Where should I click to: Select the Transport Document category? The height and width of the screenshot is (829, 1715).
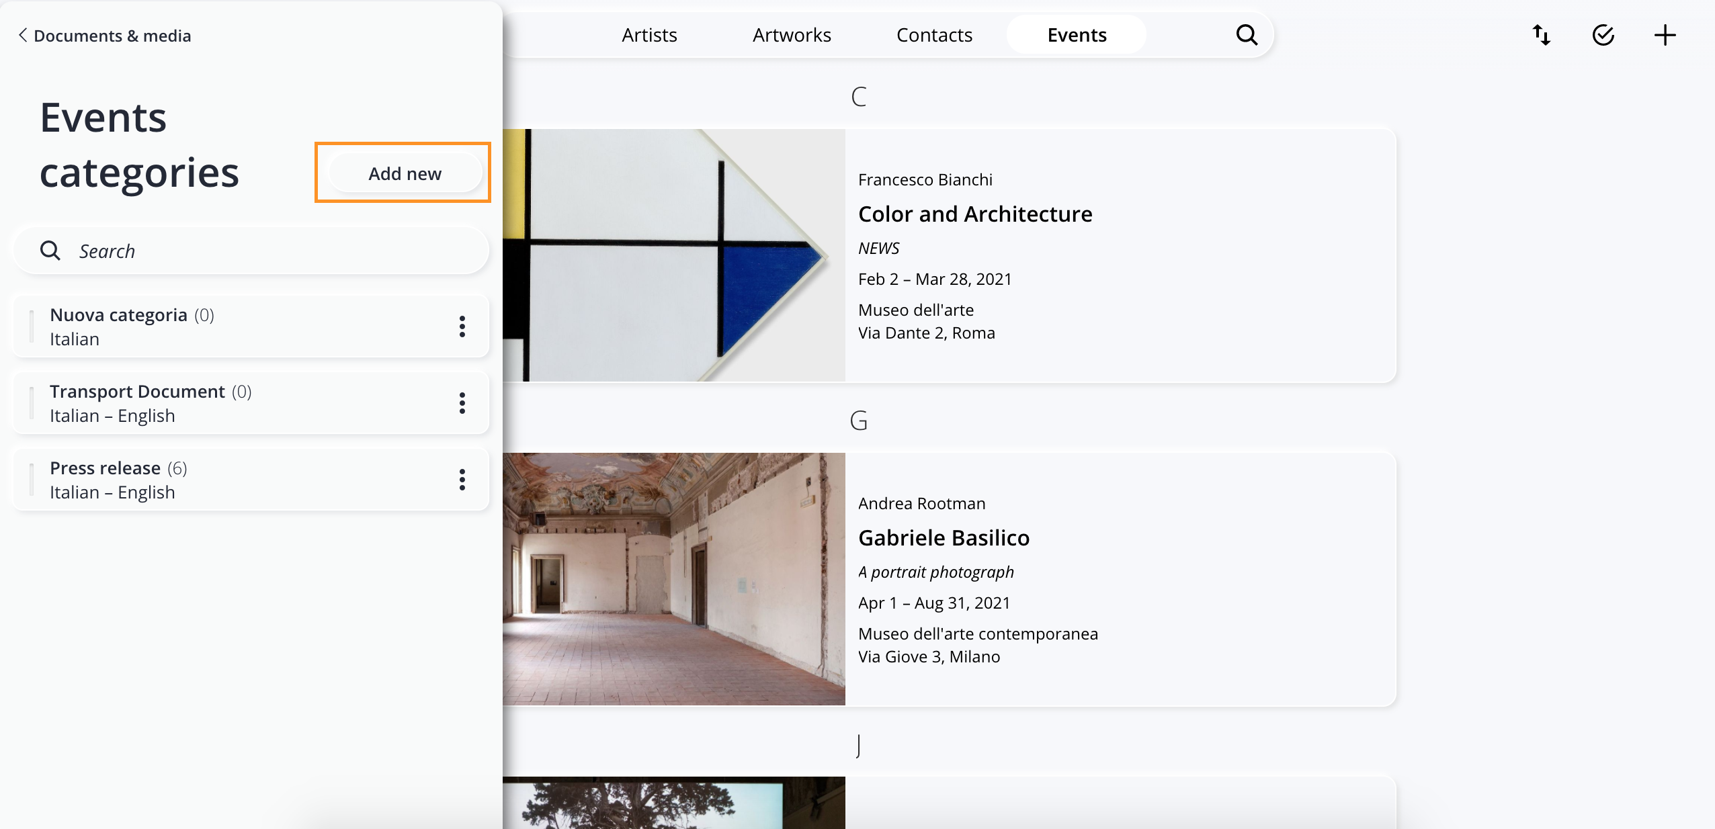pyautogui.click(x=251, y=403)
